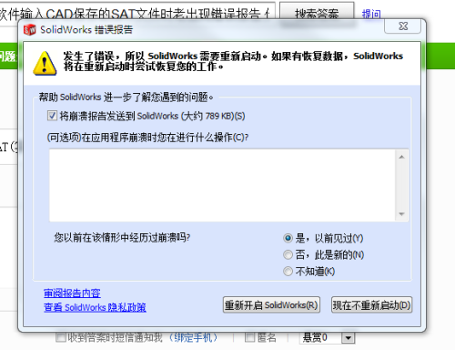455x350 pixels.
Task: Click the '搜索答案' button in the background page
Action: [317, 12]
